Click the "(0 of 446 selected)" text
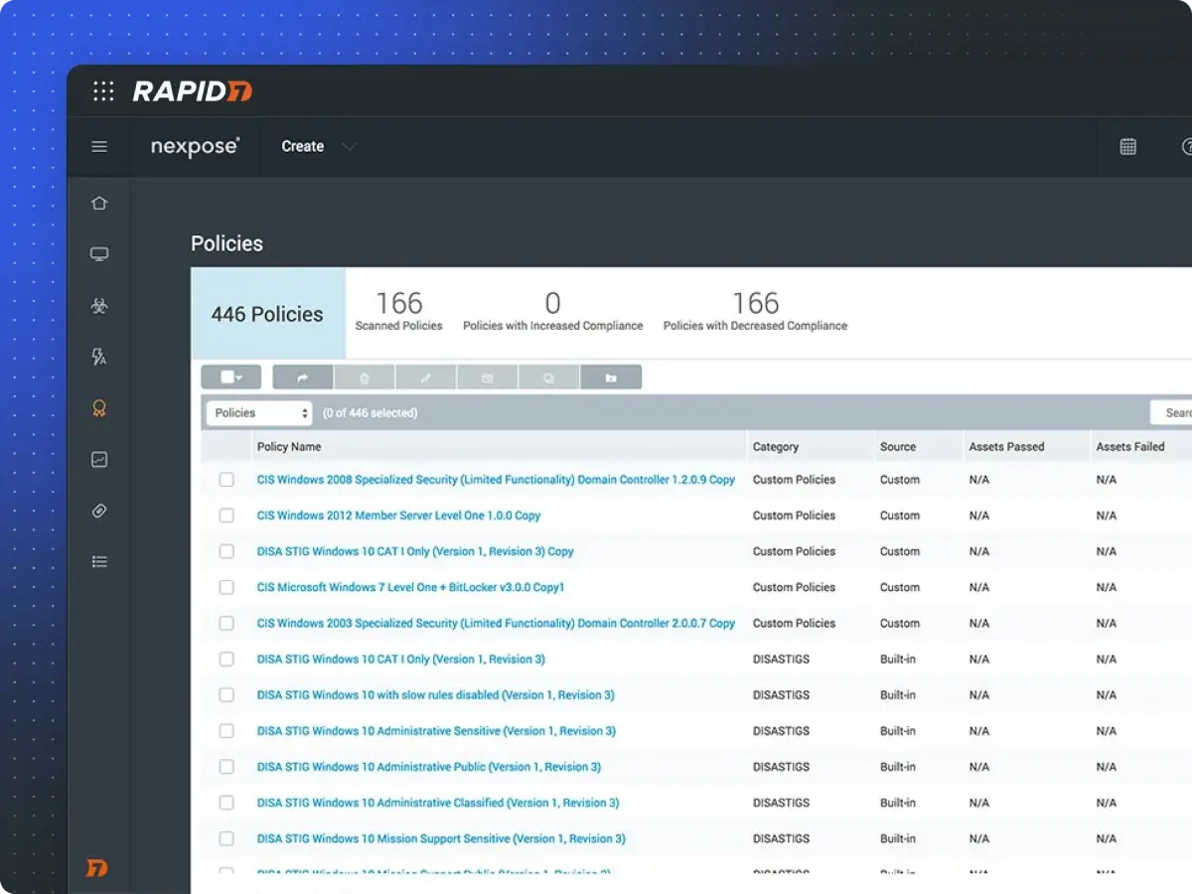 pyautogui.click(x=371, y=413)
